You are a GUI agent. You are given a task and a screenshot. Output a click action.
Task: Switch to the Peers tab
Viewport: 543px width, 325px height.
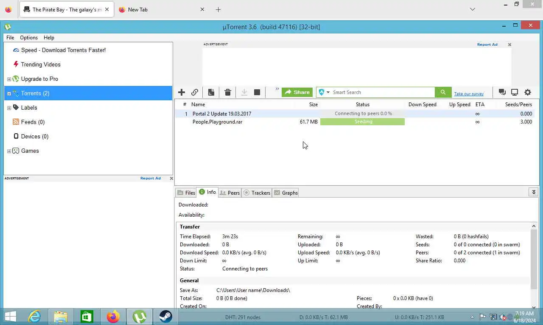230,193
